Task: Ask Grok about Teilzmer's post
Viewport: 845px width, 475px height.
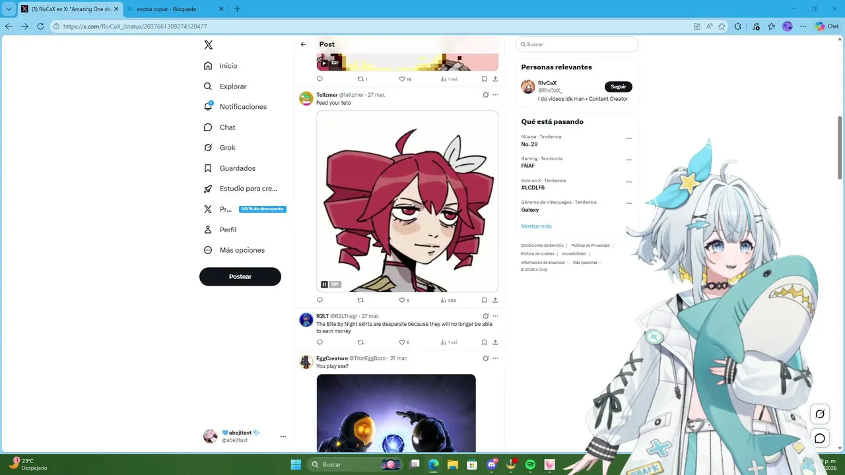Action: click(x=485, y=95)
